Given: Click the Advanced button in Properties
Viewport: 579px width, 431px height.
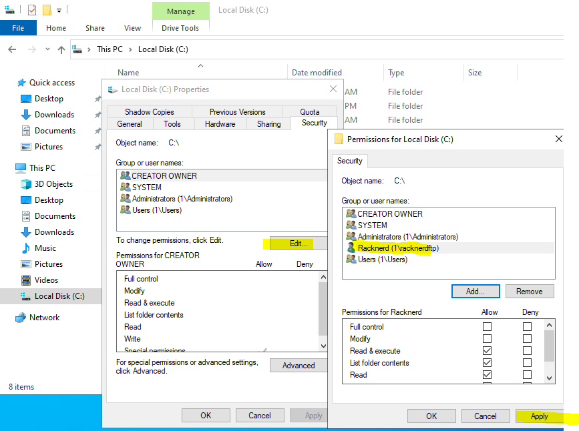Looking at the screenshot, I should (x=299, y=366).
